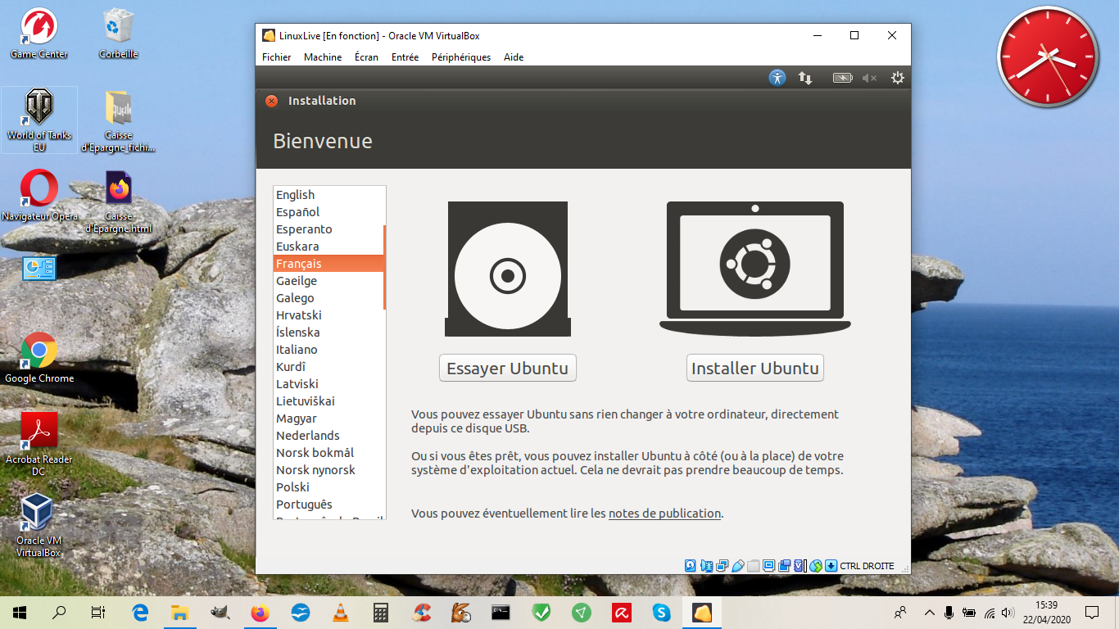Screen dimensions: 1119x629
Task: Click the VirtualBox display status icon
Action: coord(768,565)
